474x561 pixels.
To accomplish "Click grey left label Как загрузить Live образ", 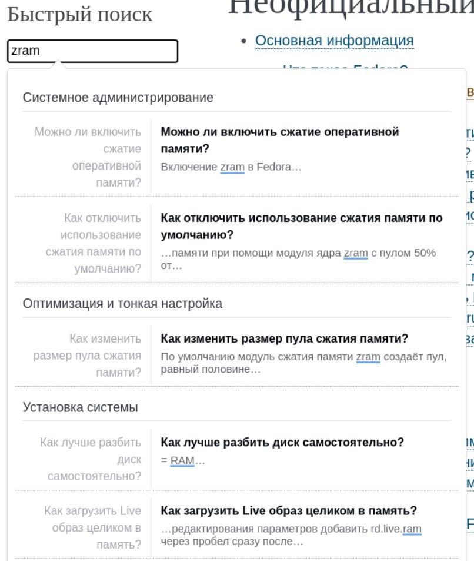I will [92, 527].
